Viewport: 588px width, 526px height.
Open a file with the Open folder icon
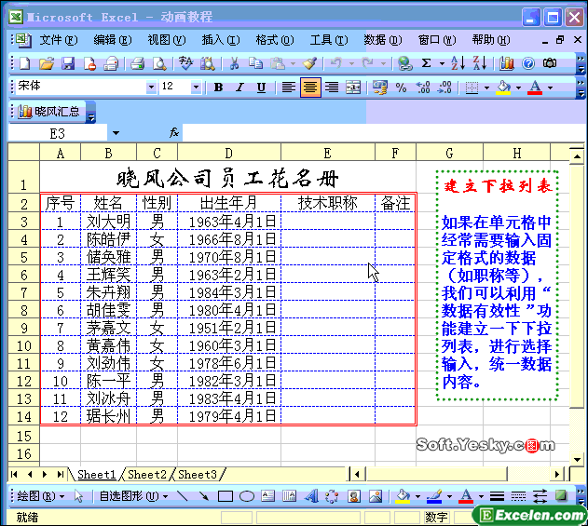(x=47, y=63)
